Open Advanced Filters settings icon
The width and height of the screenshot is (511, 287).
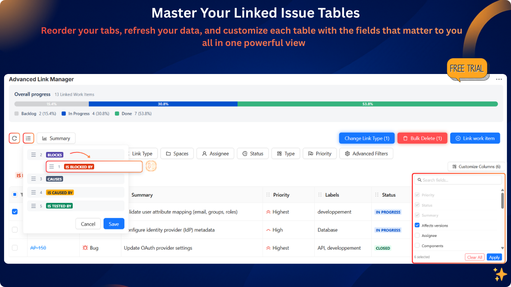[347, 153]
